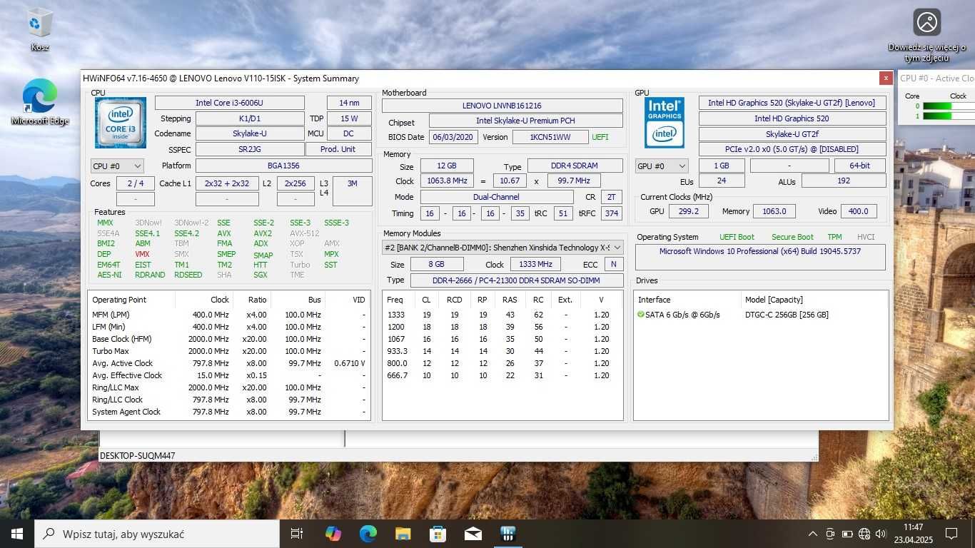Click the 'Avg. Active Clock' row
Image resolution: width=975 pixels, height=548 pixels.
pyautogui.click(x=228, y=363)
